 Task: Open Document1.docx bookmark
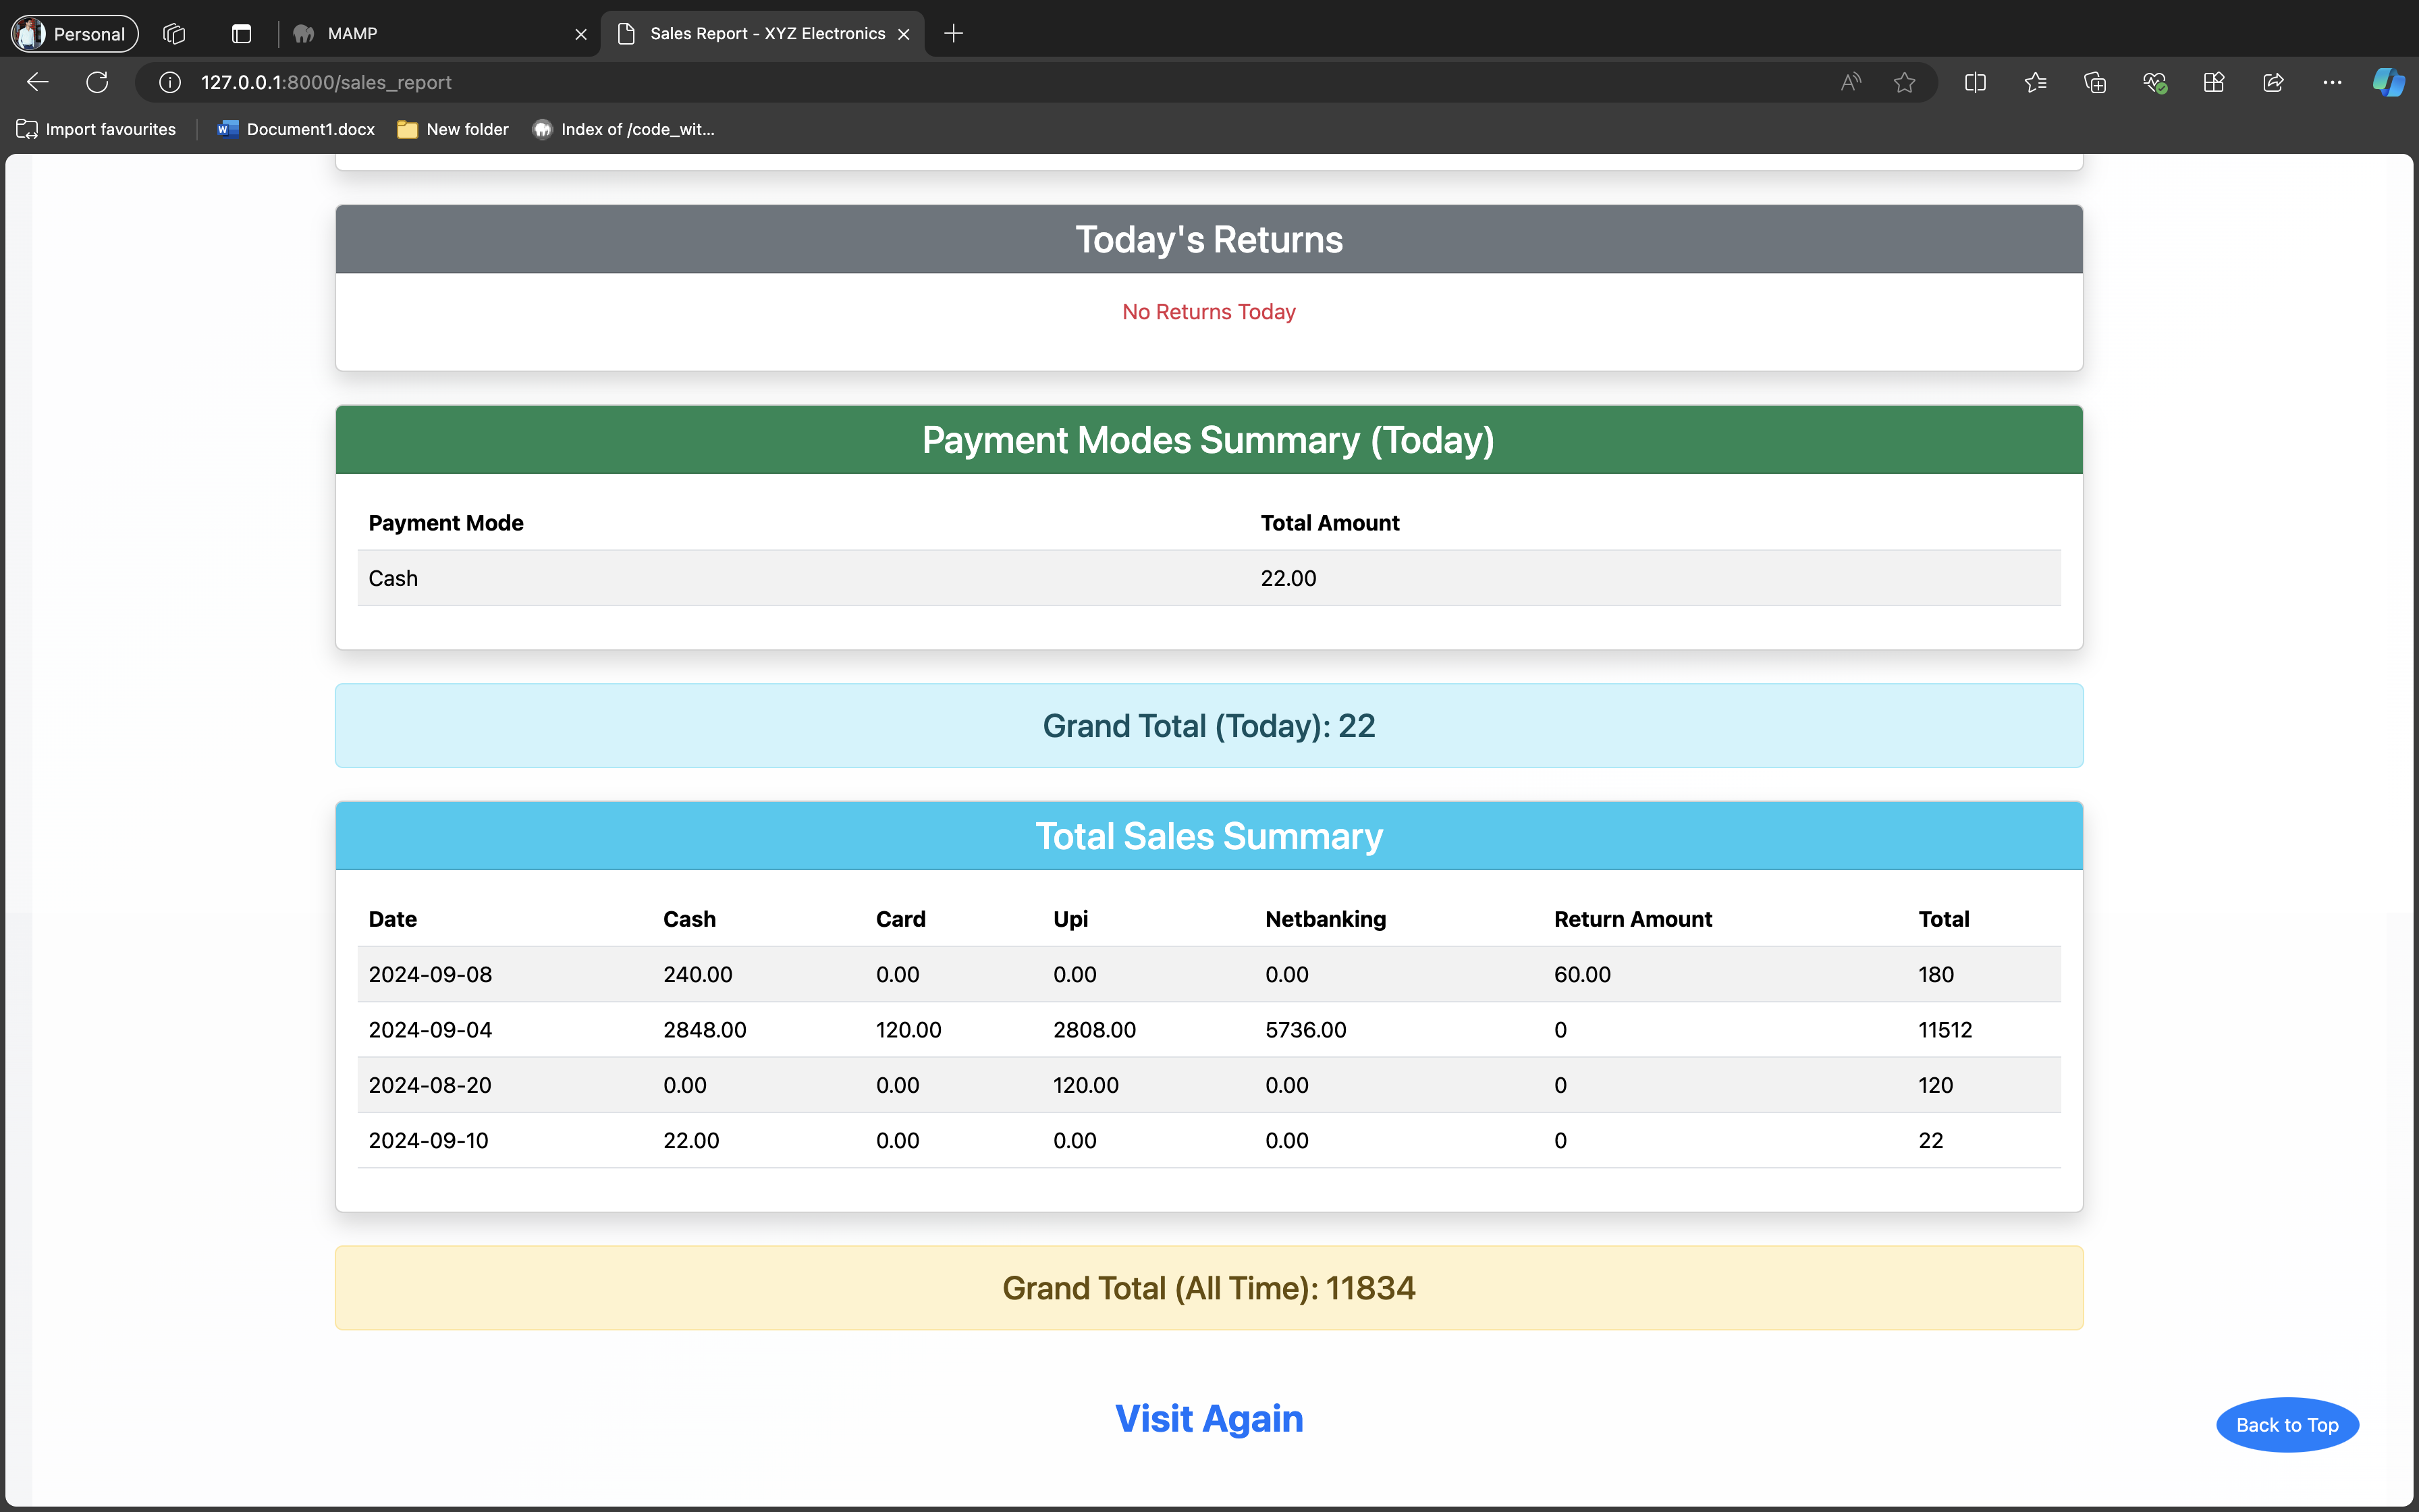[296, 129]
